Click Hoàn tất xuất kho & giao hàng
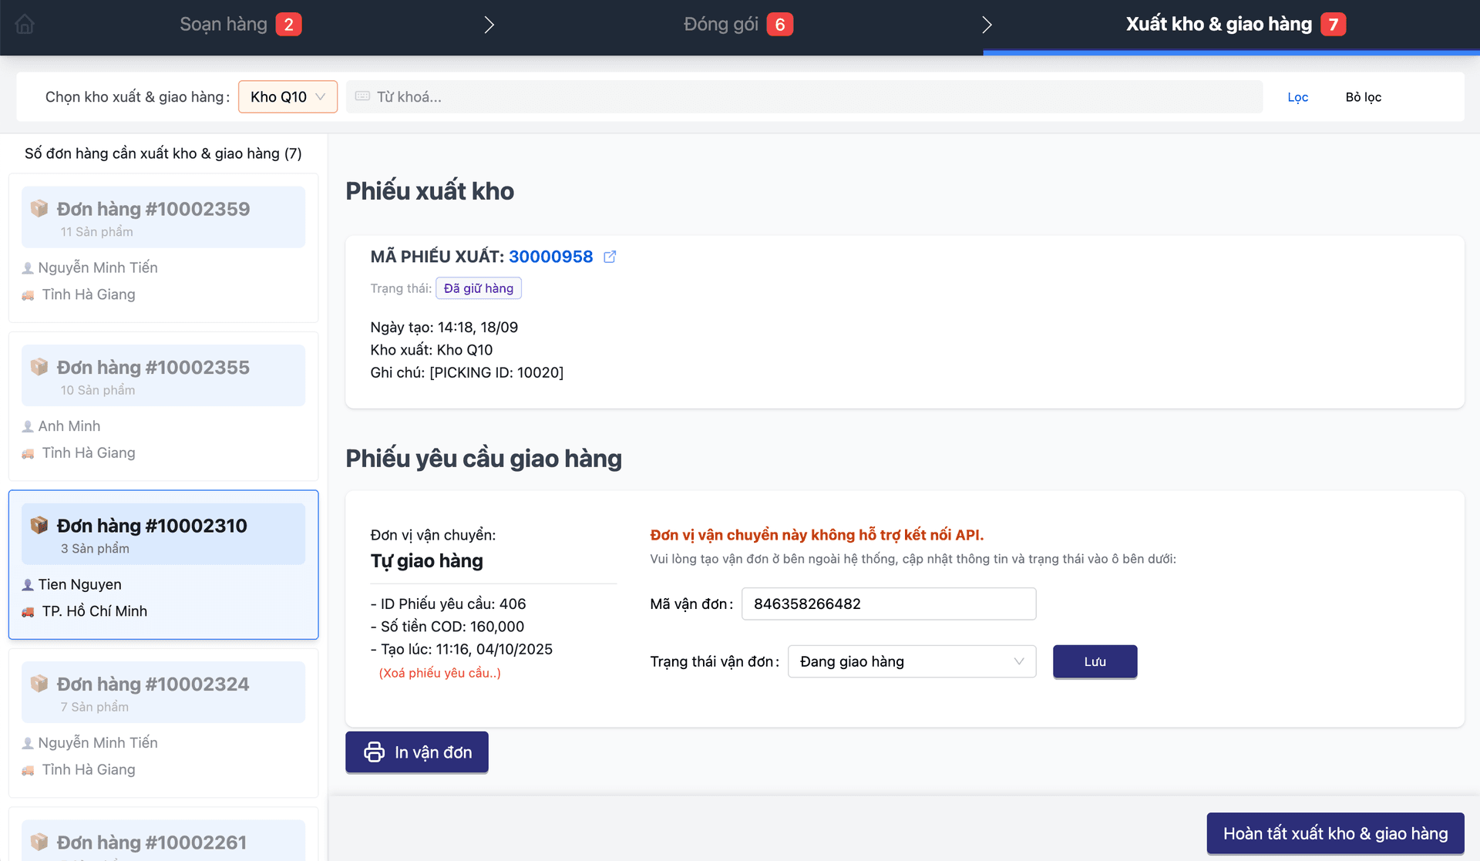 [1335, 833]
